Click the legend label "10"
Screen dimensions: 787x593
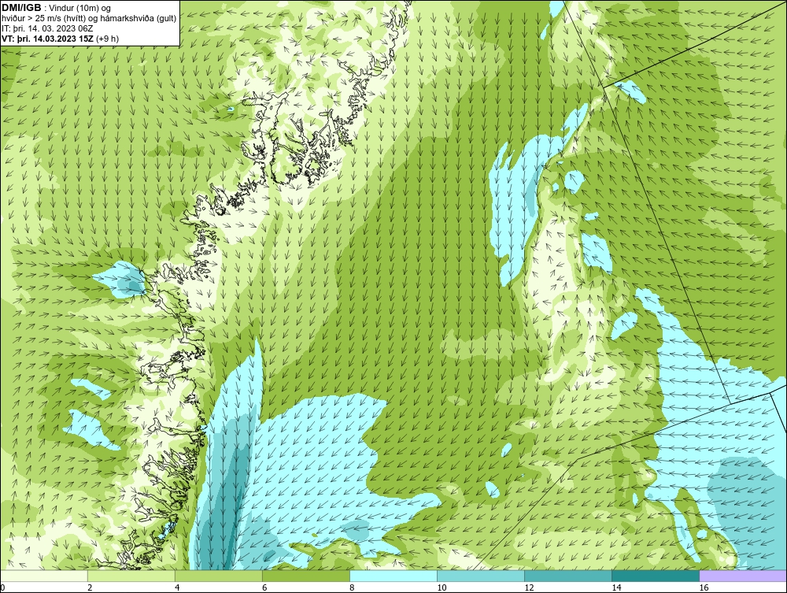coord(442,587)
